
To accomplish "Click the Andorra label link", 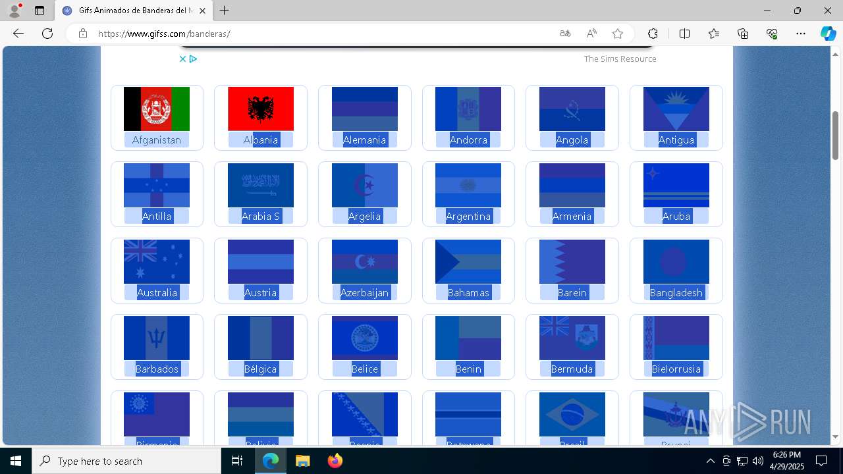I will [468, 140].
